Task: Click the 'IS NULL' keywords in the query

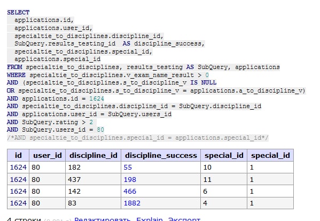Action: pyautogui.click(x=203, y=82)
